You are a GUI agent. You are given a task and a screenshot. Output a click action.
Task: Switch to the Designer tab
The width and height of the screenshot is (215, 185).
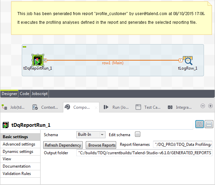pyautogui.click(x=9, y=94)
